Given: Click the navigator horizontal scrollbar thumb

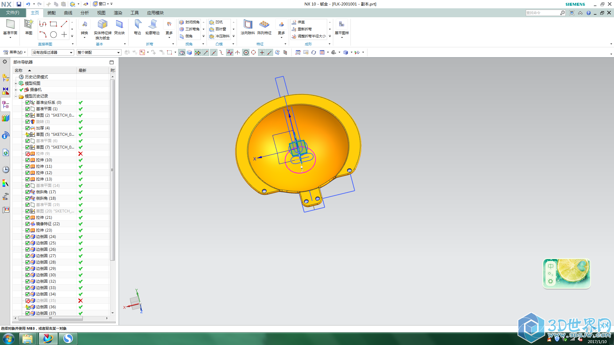Looking at the screenshot, I should tap(51, 318).
